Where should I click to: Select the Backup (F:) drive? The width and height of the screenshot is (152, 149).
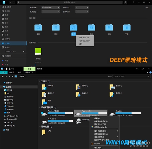57,121
